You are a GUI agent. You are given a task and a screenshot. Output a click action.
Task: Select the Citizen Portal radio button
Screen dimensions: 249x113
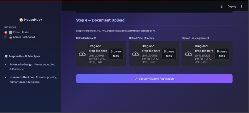tap(6, 32)
